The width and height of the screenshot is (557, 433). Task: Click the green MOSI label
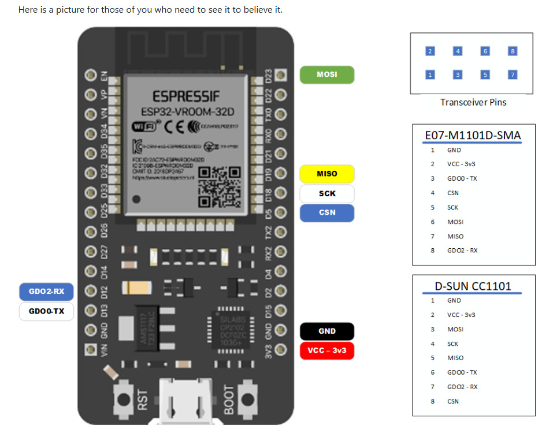point(327,74)
